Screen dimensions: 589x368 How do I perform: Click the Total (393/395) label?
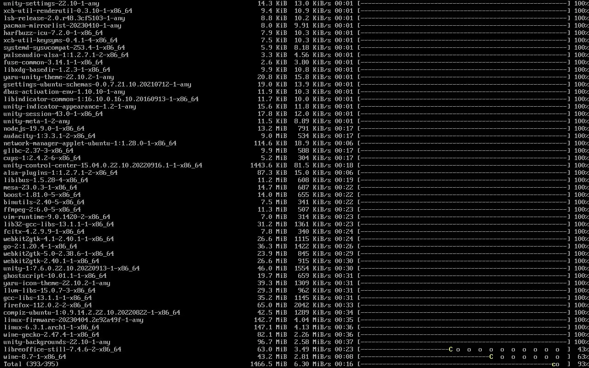pos(31,364)
